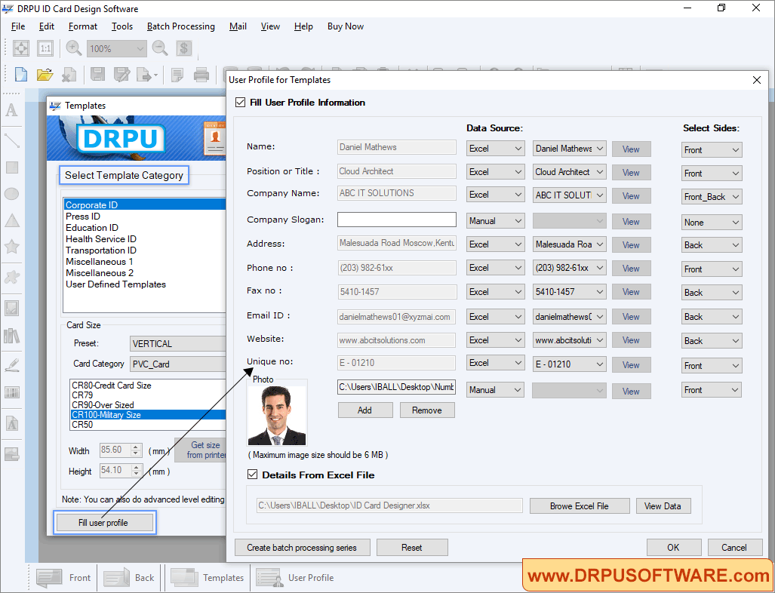
Task: Toggle the Fill User Profile Information checkbox
Action: [240, 103]
